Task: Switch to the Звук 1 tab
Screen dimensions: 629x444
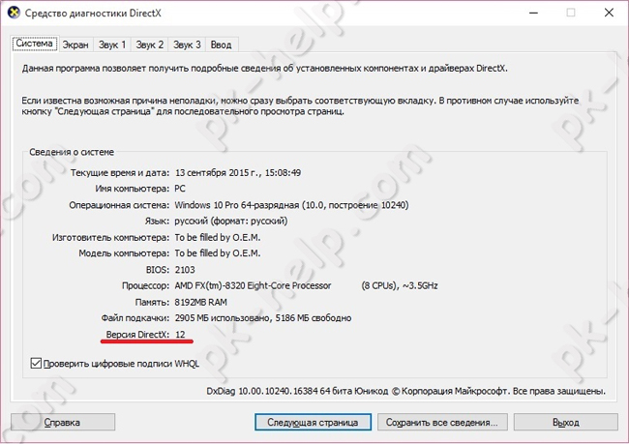Action: (112, 44)
